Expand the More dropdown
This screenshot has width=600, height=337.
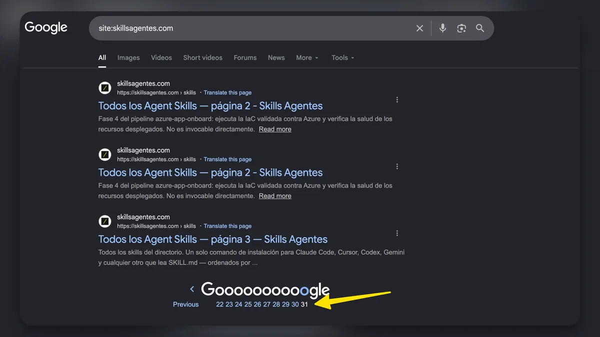307,58
